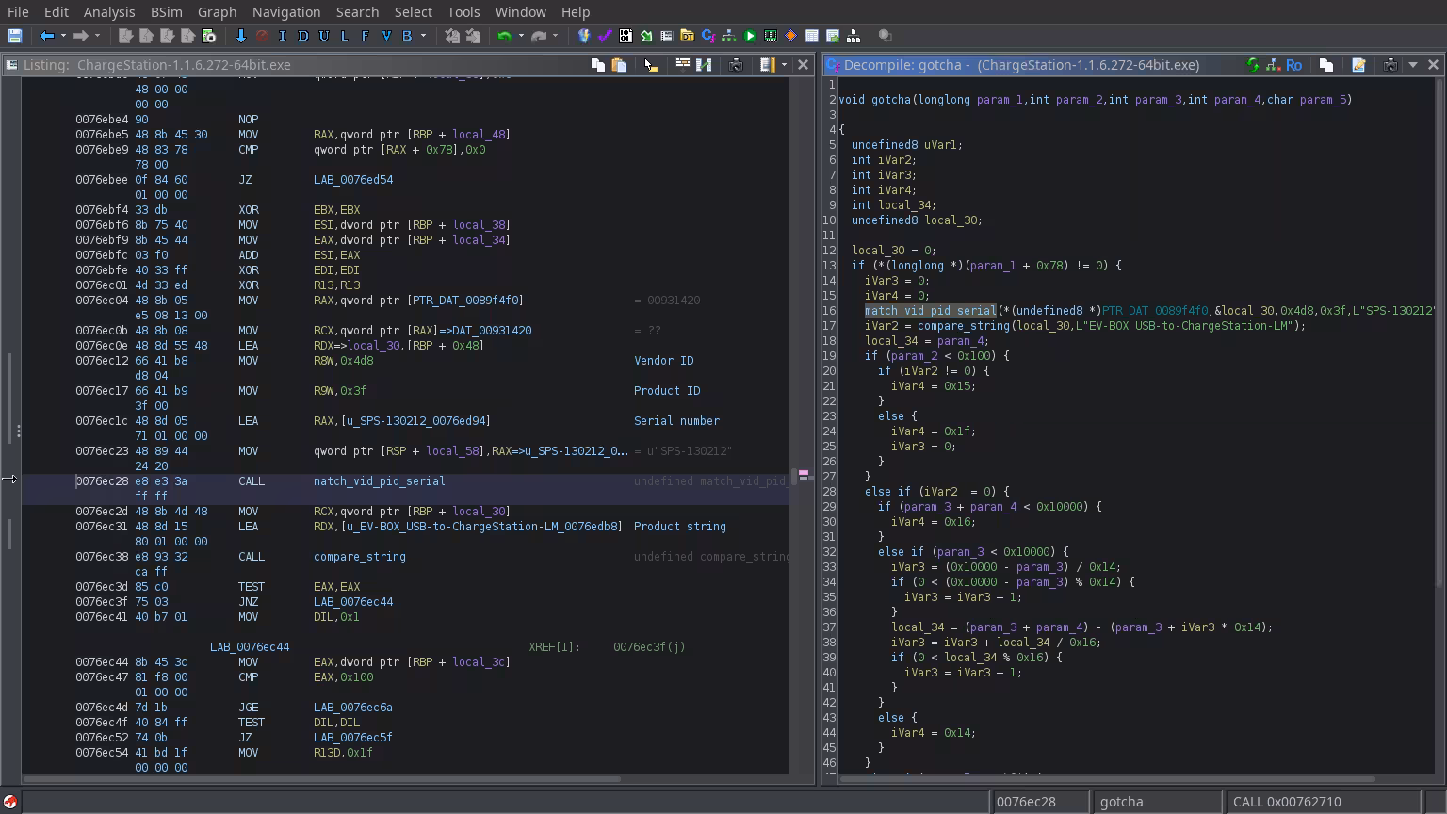Click the Listing horizontal scrollbar

(320, 779)
